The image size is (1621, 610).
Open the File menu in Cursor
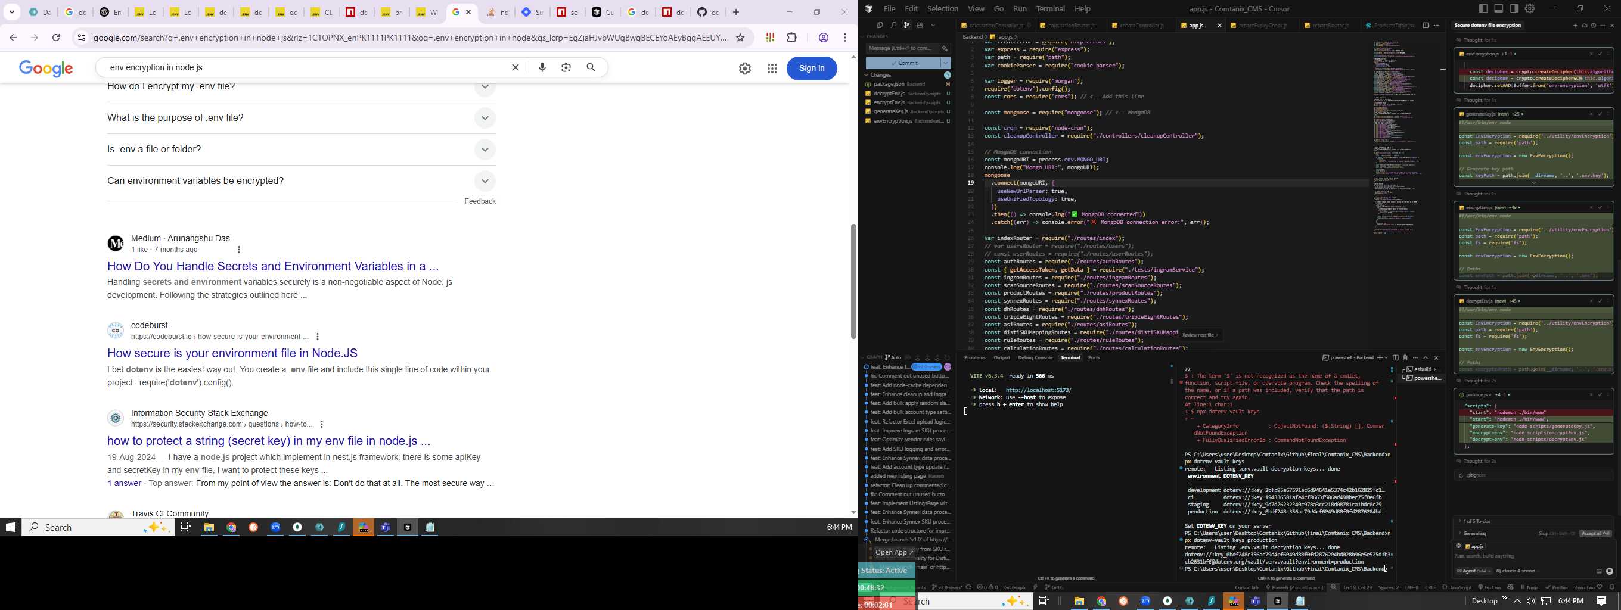coord(889,9)
